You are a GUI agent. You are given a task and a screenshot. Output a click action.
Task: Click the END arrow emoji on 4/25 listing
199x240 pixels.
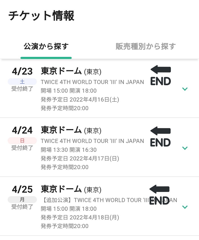point(159,195)
